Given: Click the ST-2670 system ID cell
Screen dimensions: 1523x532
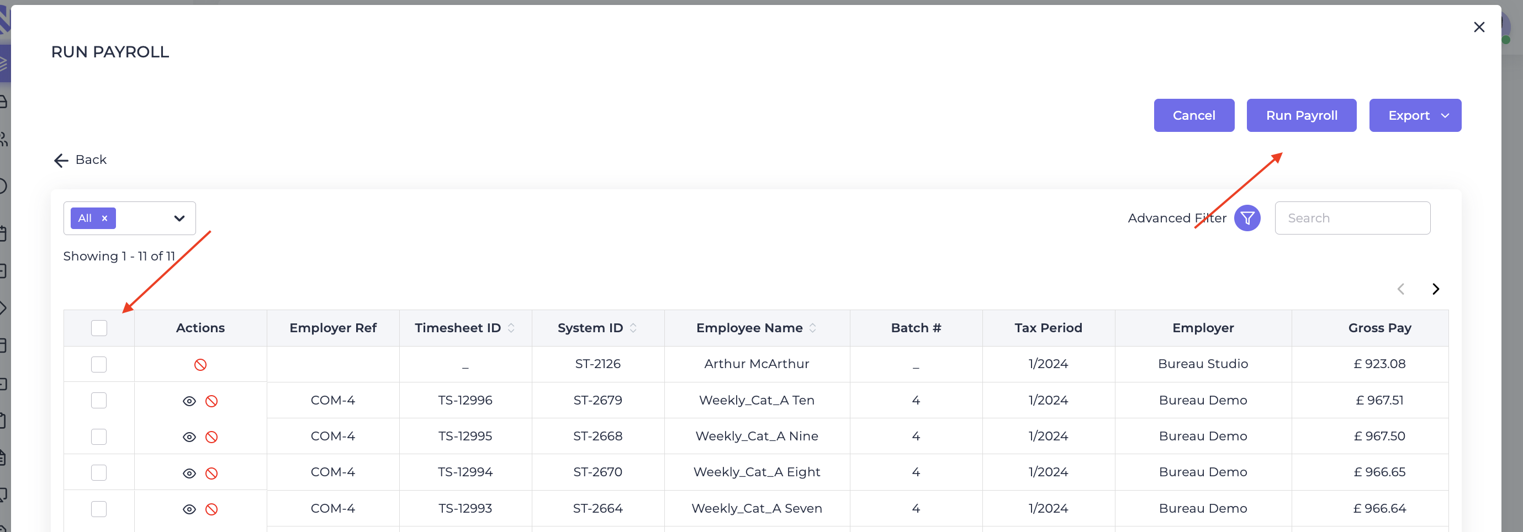Looking at the screenshot, I should tap(597, 472).
